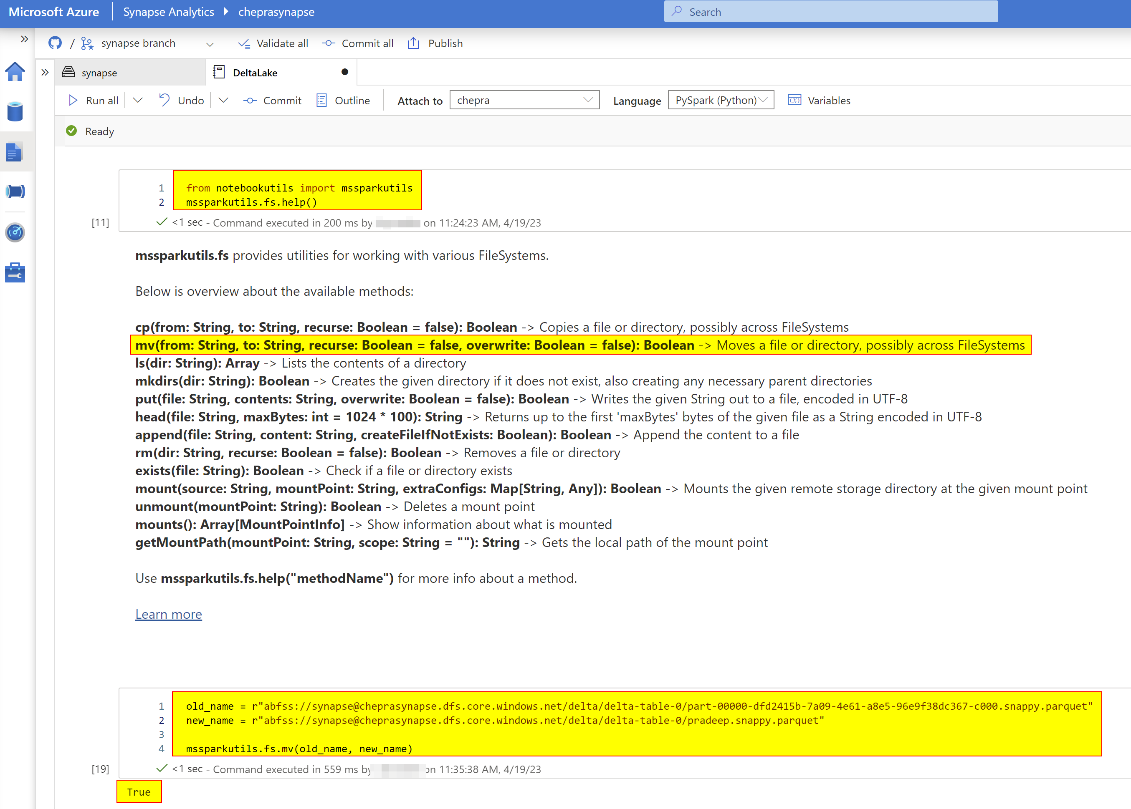Open the Home hub icon
Screen dimensions: 1131x809
point(15,72)
